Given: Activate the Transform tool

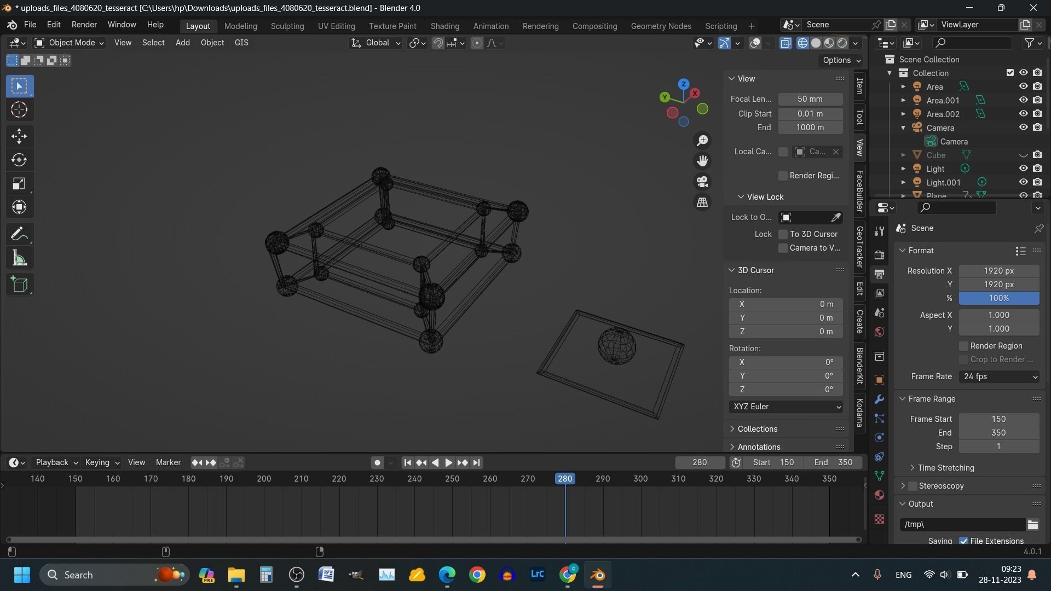Looking at the screenshot, I should 19,207.
